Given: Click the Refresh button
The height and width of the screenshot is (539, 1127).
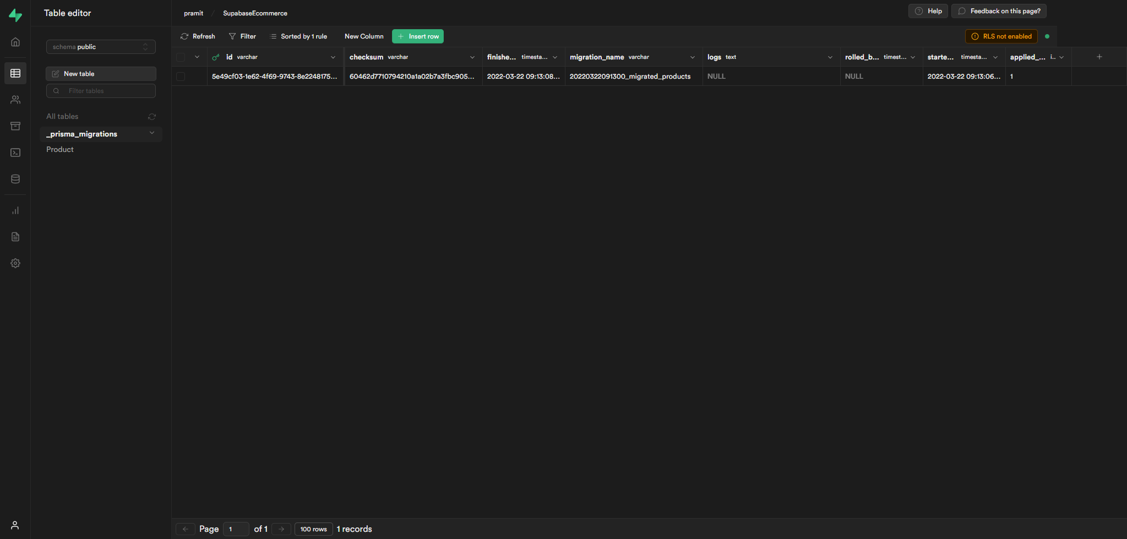Looking at the screenshot, I should pyautogui.click(x=198, y=36).
